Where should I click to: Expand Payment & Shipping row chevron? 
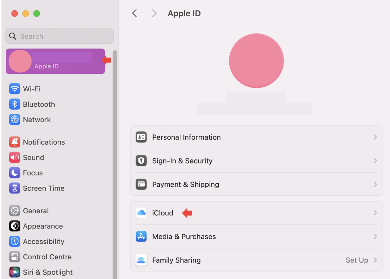[x=375, y=184]
